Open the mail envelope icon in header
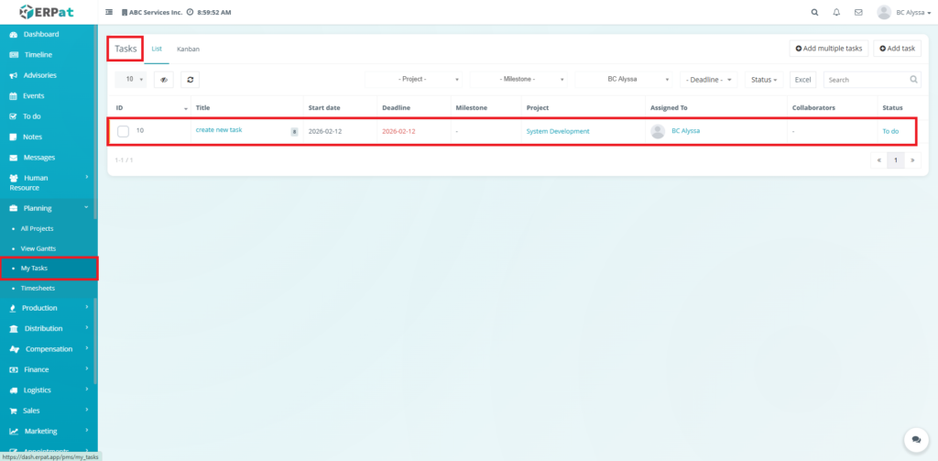This screenshot has height=461, width=938. (x=858, y=13)
